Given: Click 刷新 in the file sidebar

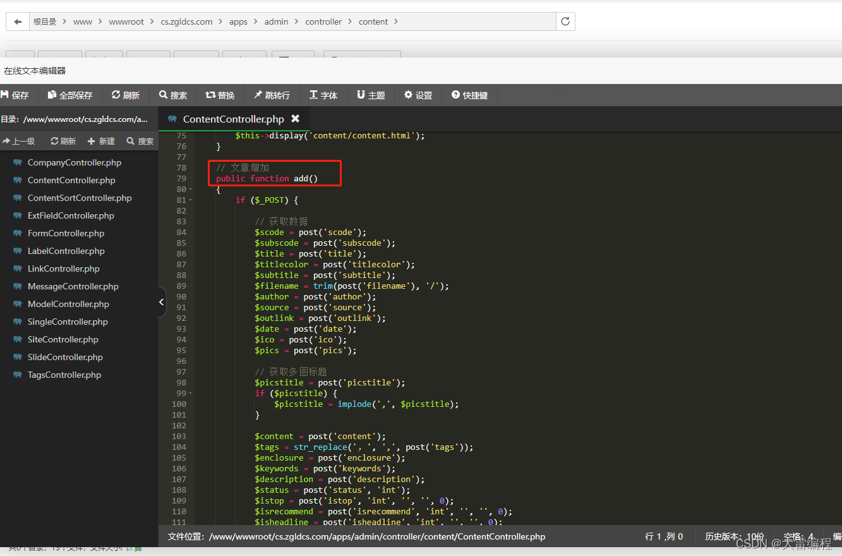Looking at the screenshot, I should (x=63, y=141).
